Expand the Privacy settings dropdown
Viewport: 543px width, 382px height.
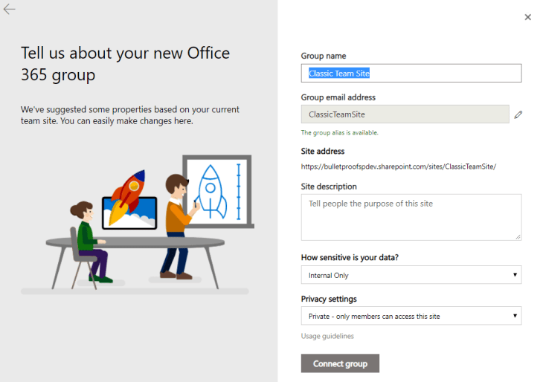[411, 316]
